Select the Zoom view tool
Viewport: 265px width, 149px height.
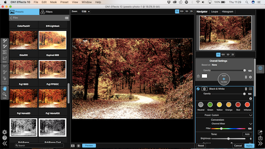point(5,95)
